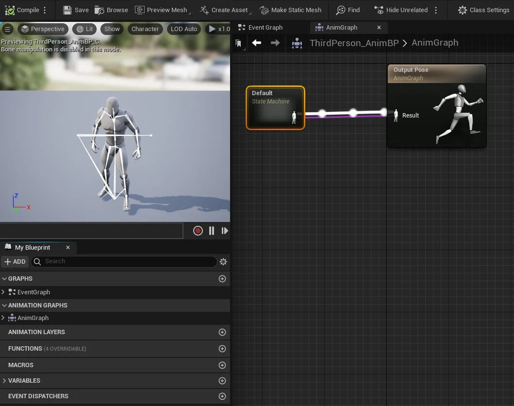
Task: Click the record animation button
Action: [198, 231]
